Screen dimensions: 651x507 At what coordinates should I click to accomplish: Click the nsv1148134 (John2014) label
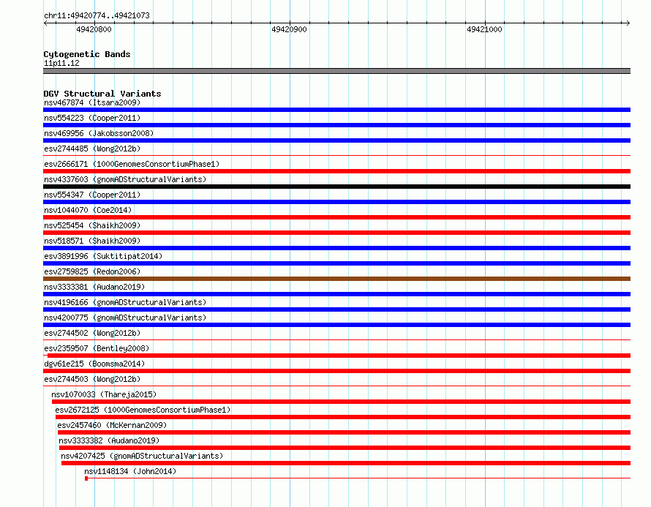[130, 471]
